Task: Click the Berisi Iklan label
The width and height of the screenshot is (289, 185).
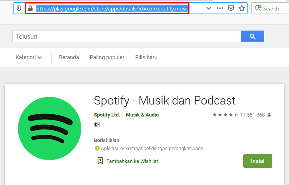Action: pos(107,140)
